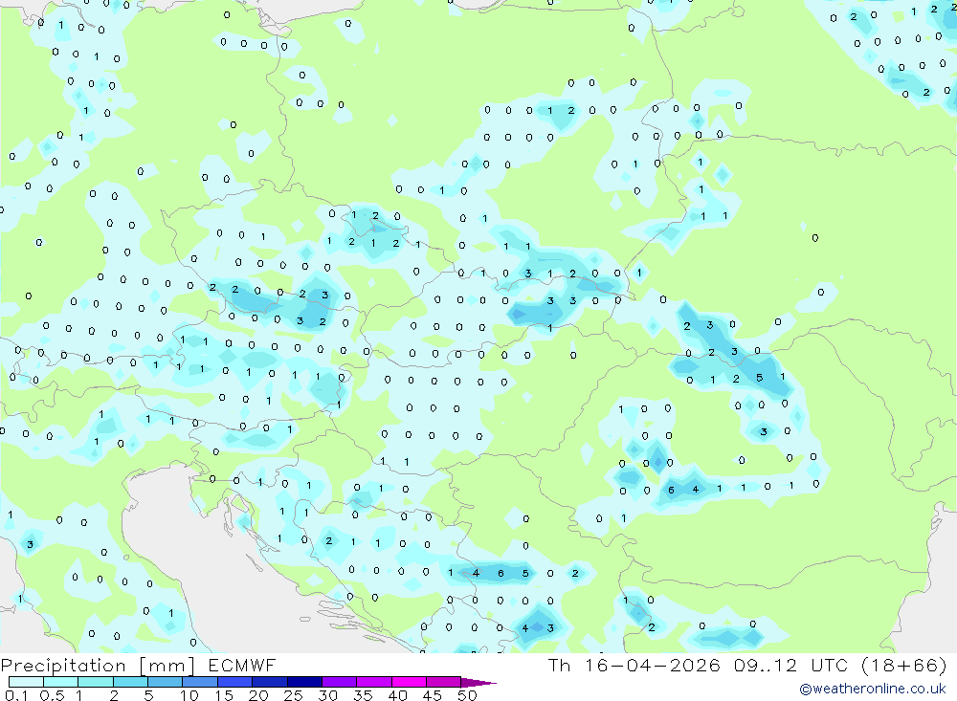Select the 10–15 mm legend color swatch

click(x=200, y=682)
